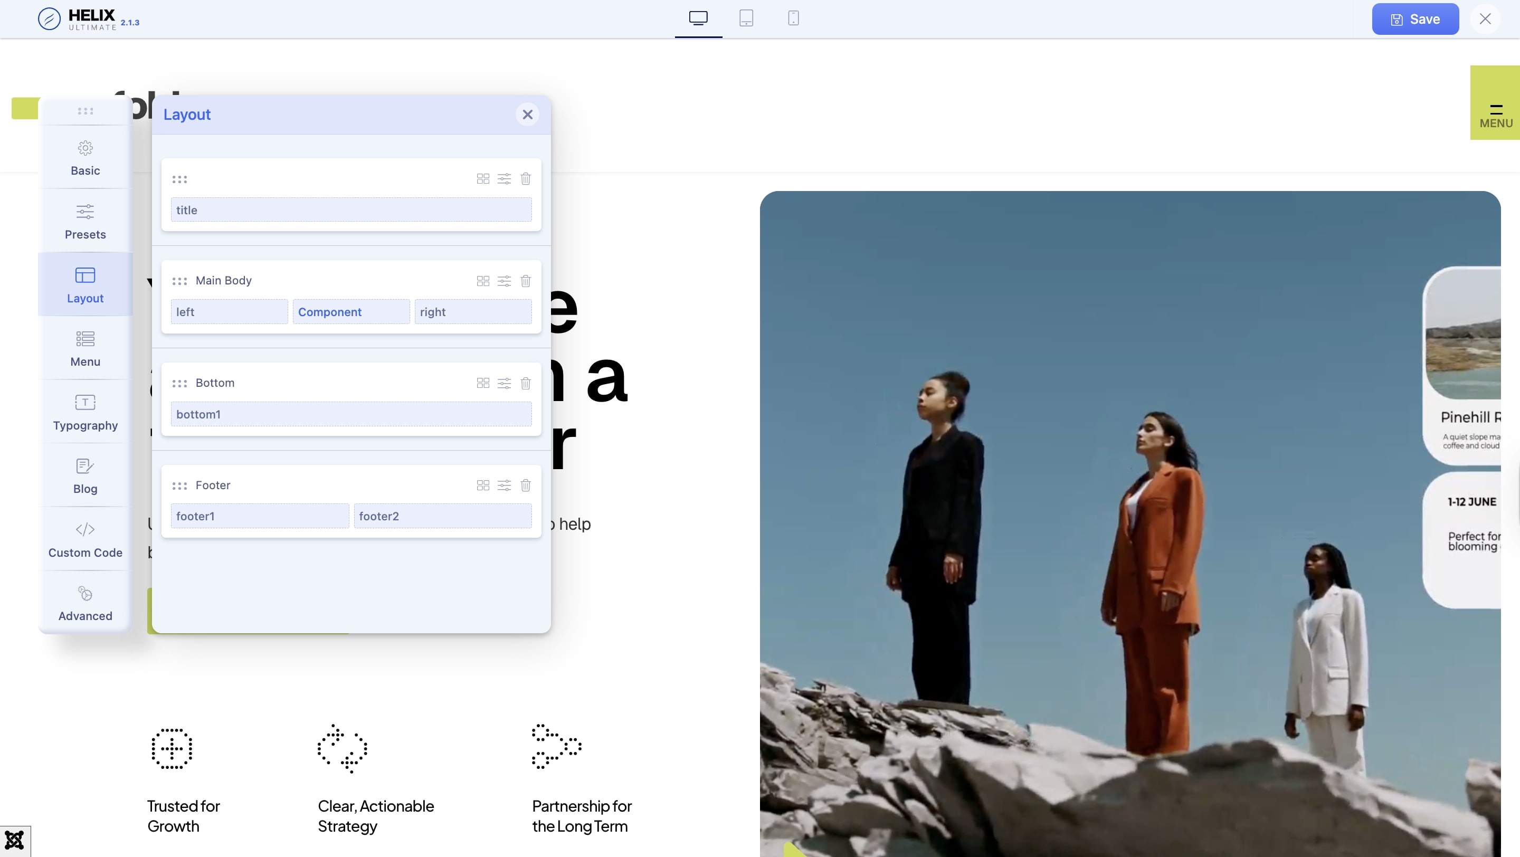Image resolution: width=1520 pixels, height=857 pixels.
Task: Open column layout grid for Footer row
Action: pyautogui.click(x=483, y=485)
